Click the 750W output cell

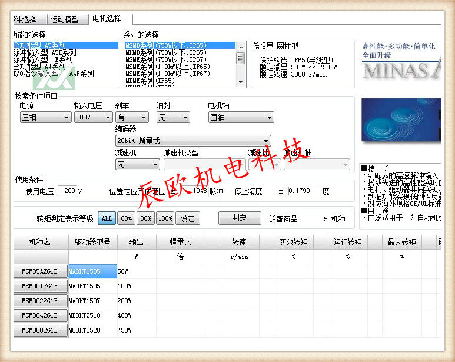137,330
